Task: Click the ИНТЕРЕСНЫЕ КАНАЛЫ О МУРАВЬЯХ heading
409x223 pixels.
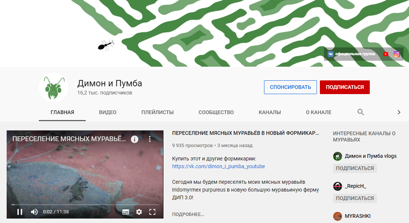Action: click(x=364, y=136)
